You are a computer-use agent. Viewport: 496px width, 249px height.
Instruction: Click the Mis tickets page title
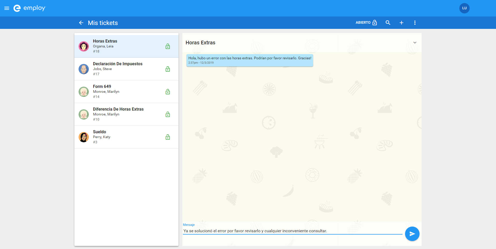coord(103,23)
